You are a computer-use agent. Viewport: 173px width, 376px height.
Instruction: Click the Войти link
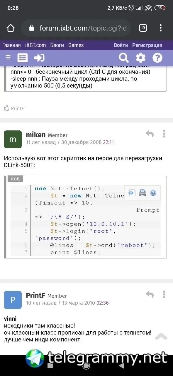[x=121, y=45]
